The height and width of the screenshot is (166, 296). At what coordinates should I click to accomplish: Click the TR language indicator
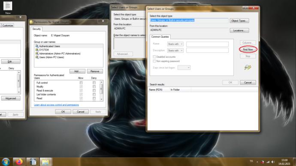(251, 161)
